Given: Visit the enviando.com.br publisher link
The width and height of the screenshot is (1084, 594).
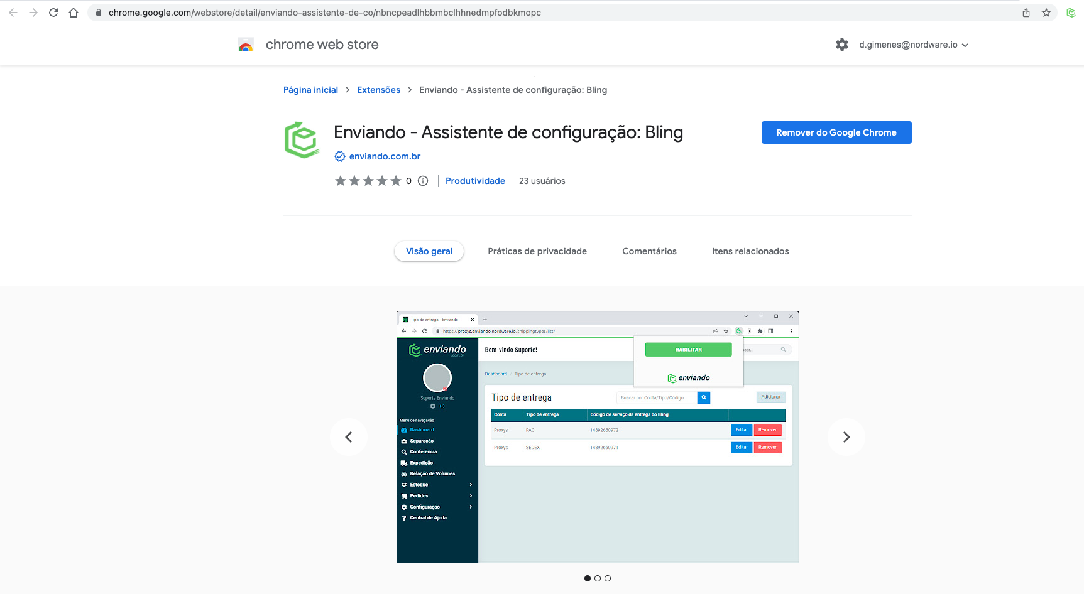Looking at the screenshot, I should [385, 156].
